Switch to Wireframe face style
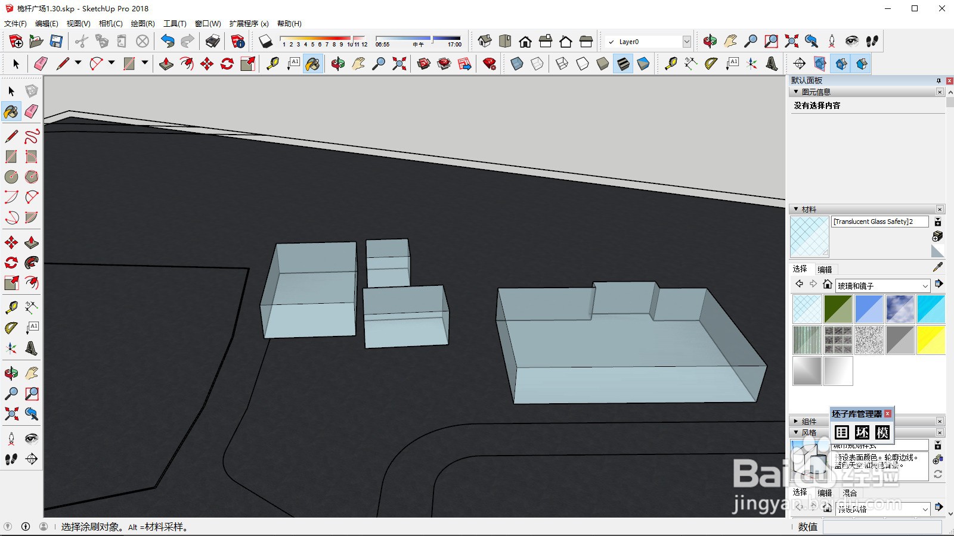 tap(561, 64)
